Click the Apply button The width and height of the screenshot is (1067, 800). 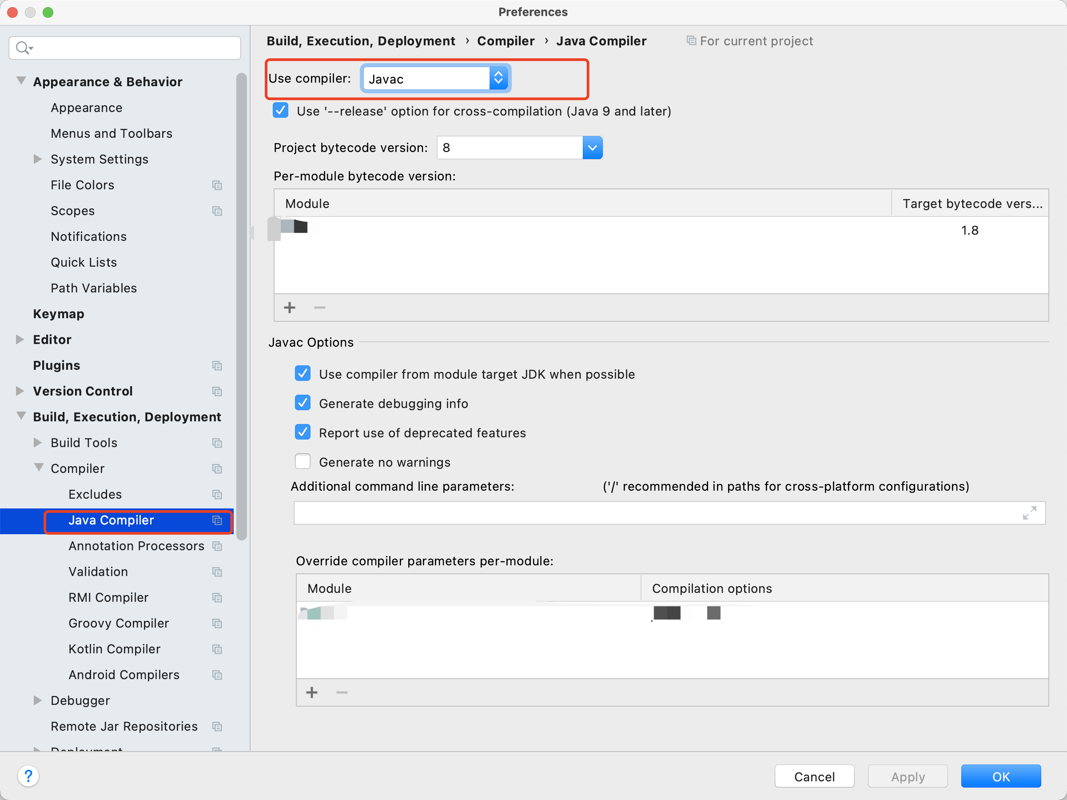pos(908,776)
